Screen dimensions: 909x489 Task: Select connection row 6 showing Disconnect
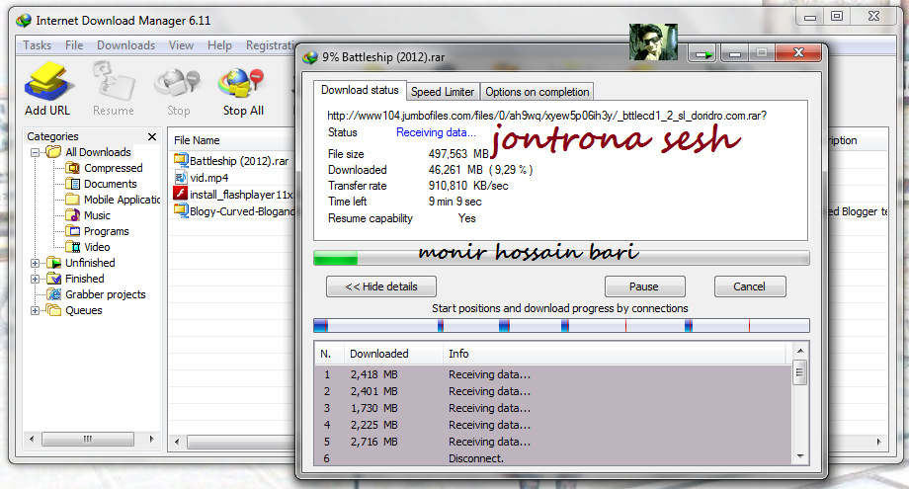(553, 457)
